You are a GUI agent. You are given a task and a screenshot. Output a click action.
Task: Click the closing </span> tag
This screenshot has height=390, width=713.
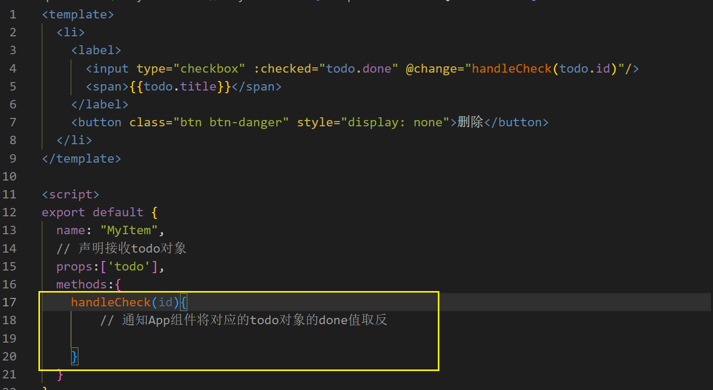(x=256, y=86)
